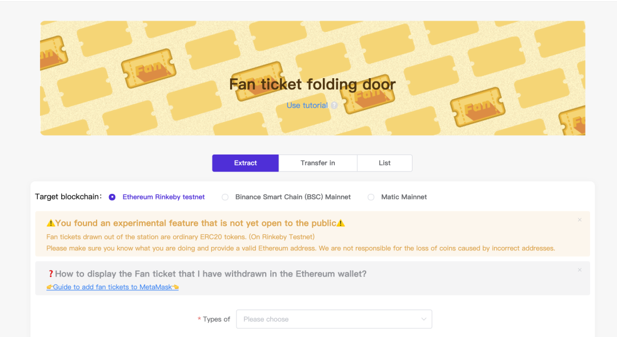Click the 'Types of' field label
Image resolution: width=617 pixels, height=337 pixels.
click(x=217, y=319)
